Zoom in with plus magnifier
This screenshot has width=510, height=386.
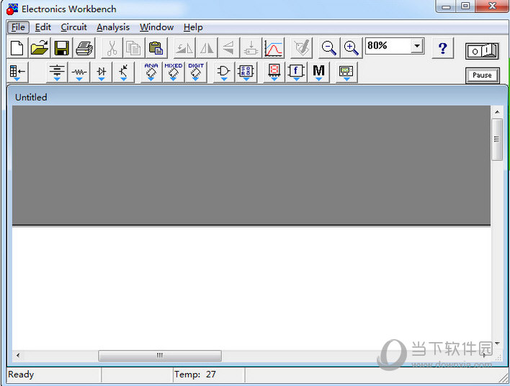click(352, 48)
